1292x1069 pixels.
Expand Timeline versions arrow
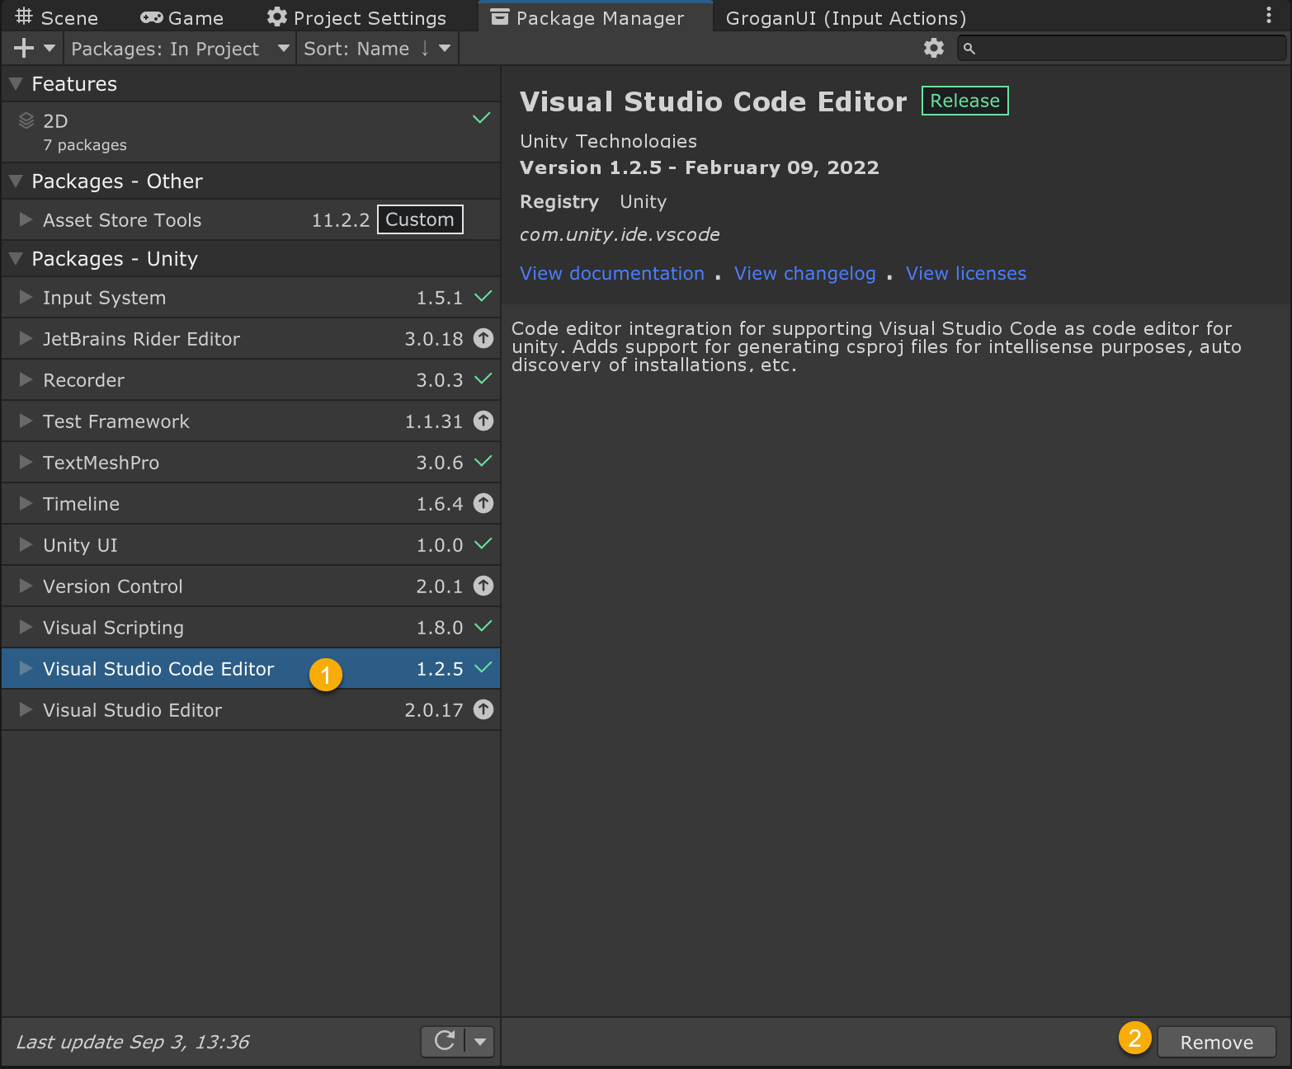click(x=26, y=503)
